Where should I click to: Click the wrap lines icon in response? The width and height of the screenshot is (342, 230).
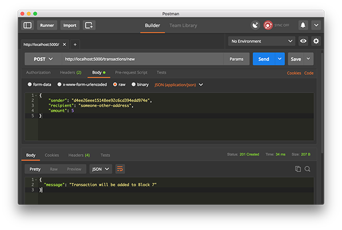tap(120, 169)
